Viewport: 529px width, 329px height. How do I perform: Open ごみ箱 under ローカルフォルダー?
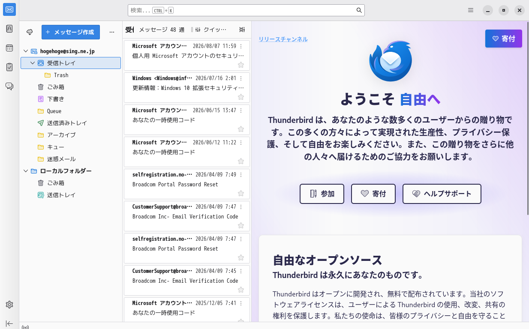[71, 183]
